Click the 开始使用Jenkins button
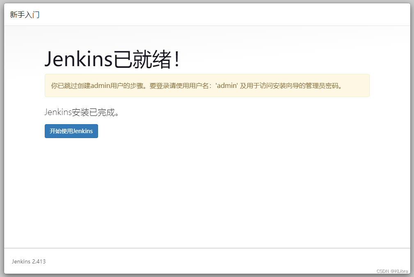The height and width of the screenshot is (277, 414). 71,131
